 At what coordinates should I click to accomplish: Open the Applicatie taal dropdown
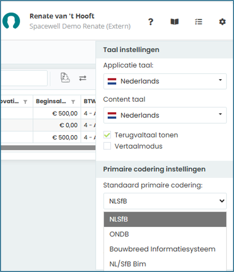165,81
